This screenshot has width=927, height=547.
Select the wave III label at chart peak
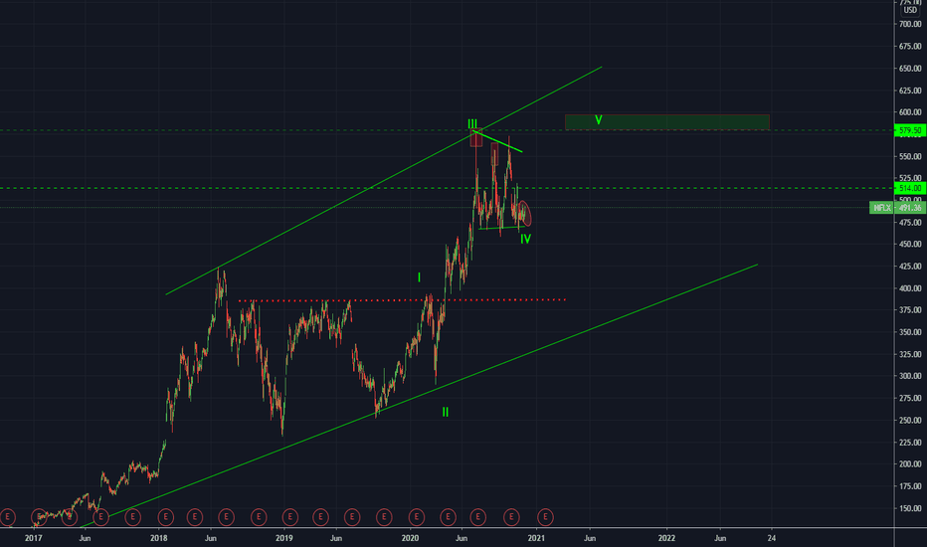472,123
